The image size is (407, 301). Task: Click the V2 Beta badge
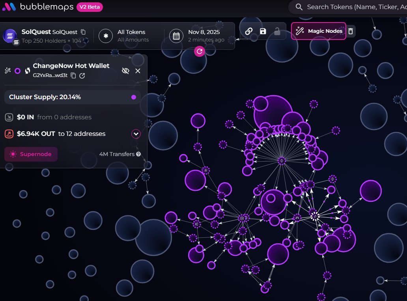click(90, 7)
